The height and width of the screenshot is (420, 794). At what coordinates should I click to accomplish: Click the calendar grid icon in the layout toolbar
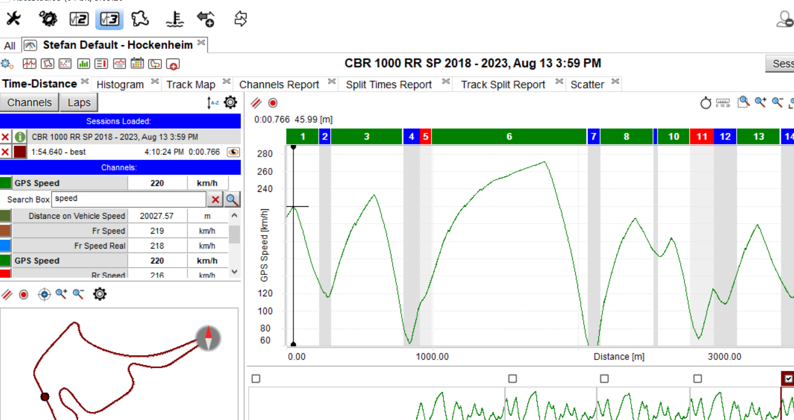pyautogui.click(x=137, y=64)
